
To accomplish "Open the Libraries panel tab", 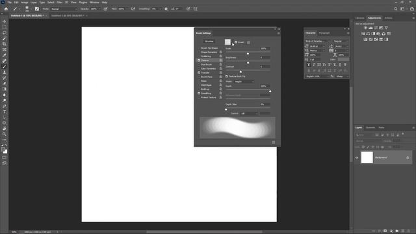I will click(x=359, y=18).
